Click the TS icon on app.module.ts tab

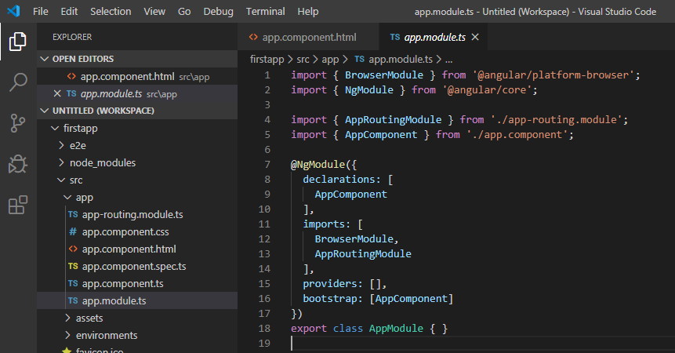pos(395,37)
